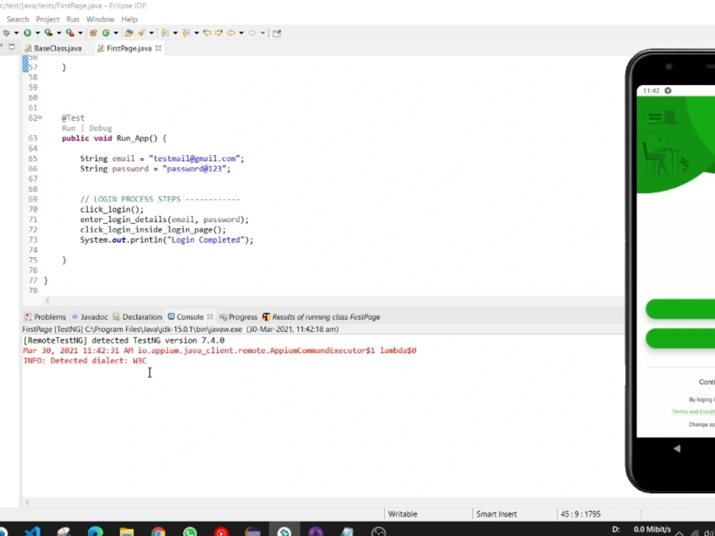Viewport: 715px width, 536px height.
Task: Click the Open Perspective toolbar icon
Action: [x=277, y=33]
